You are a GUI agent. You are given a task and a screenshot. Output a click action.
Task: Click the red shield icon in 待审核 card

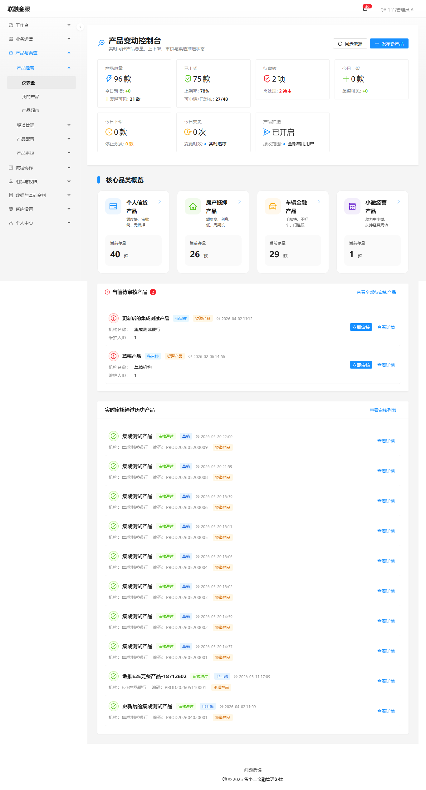267,79
